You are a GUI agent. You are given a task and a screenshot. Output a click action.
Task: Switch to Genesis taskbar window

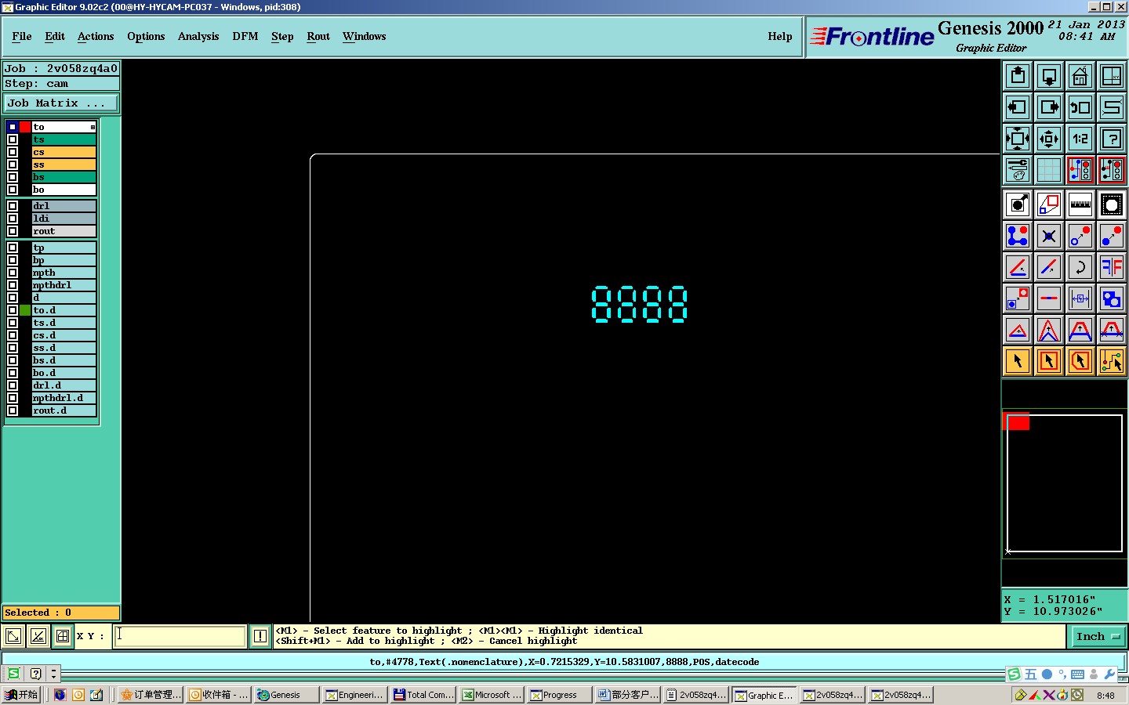tap(287, 695)
